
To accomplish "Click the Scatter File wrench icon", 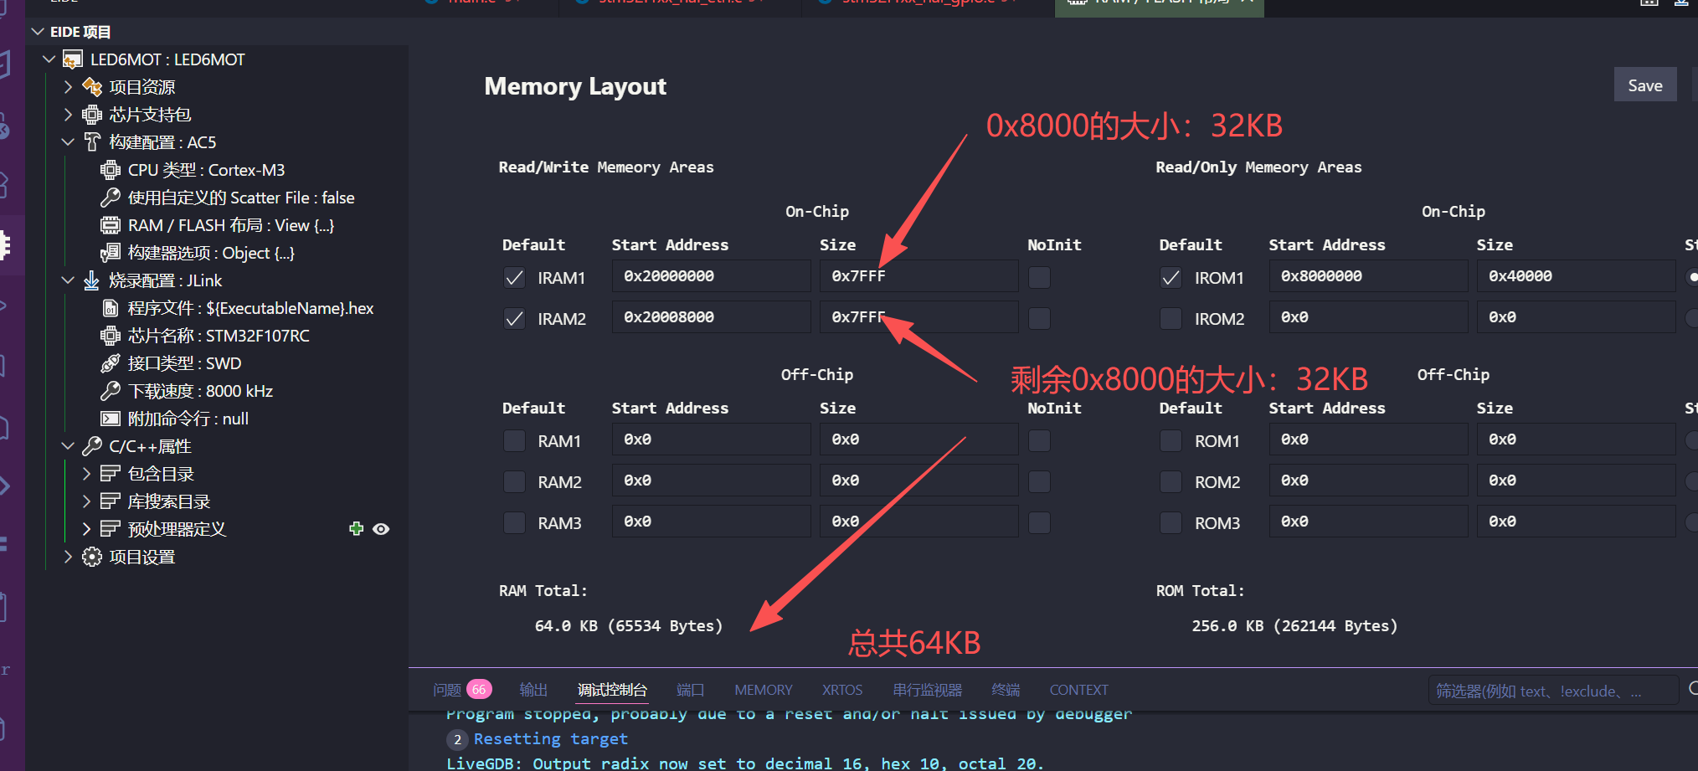I will (111, 198).
